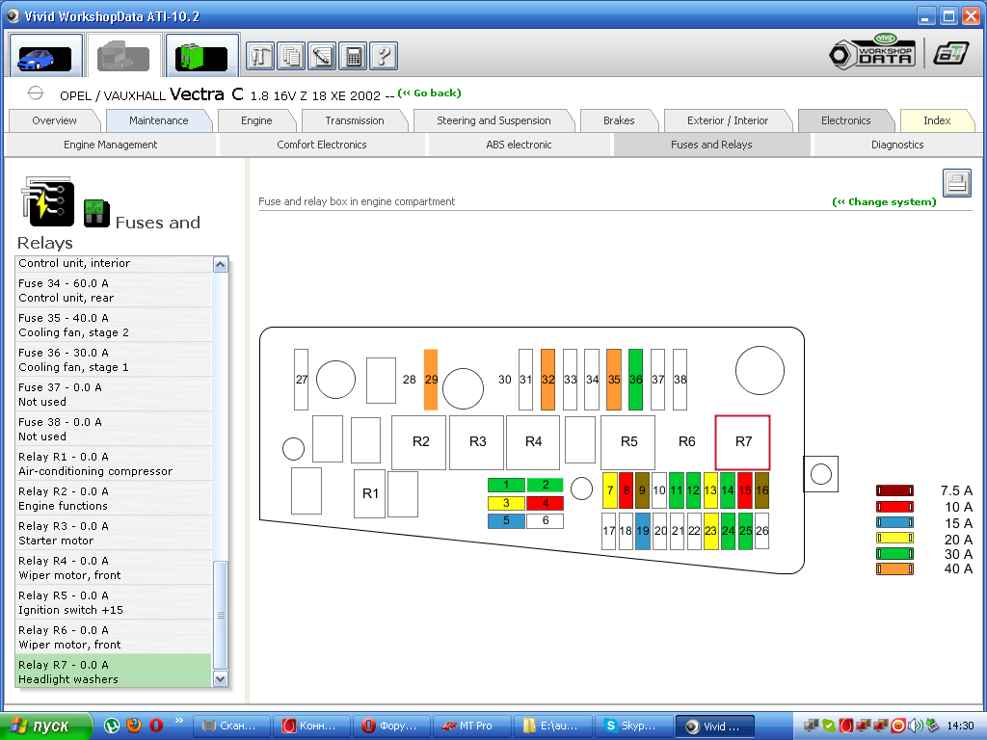Click the Go back link
This screenshot has width=987, height=740.
[430, 93]
